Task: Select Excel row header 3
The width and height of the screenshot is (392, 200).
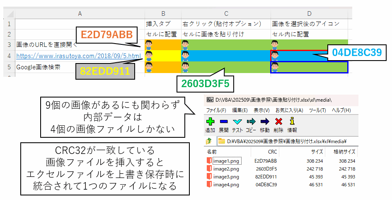Action: pyautogui.click(x=9, y=44)
